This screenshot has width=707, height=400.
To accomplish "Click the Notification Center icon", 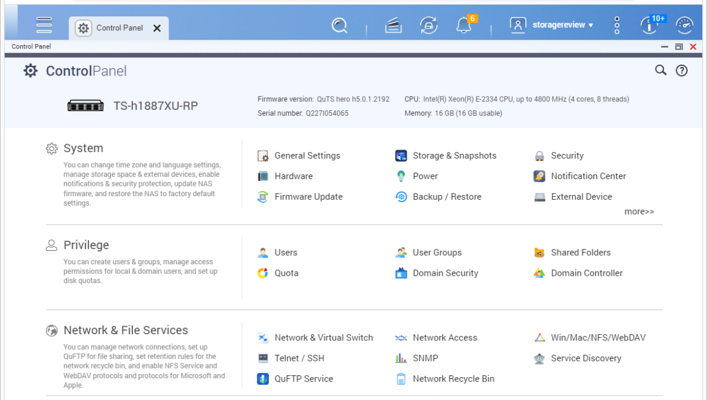I will coord(539,176).
